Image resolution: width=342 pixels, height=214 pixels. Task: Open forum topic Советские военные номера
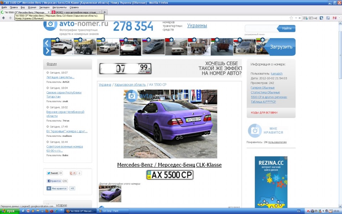(x=64, y=148)
